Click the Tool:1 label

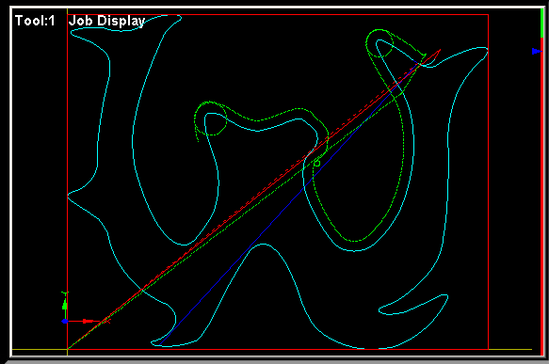point(35,21)
